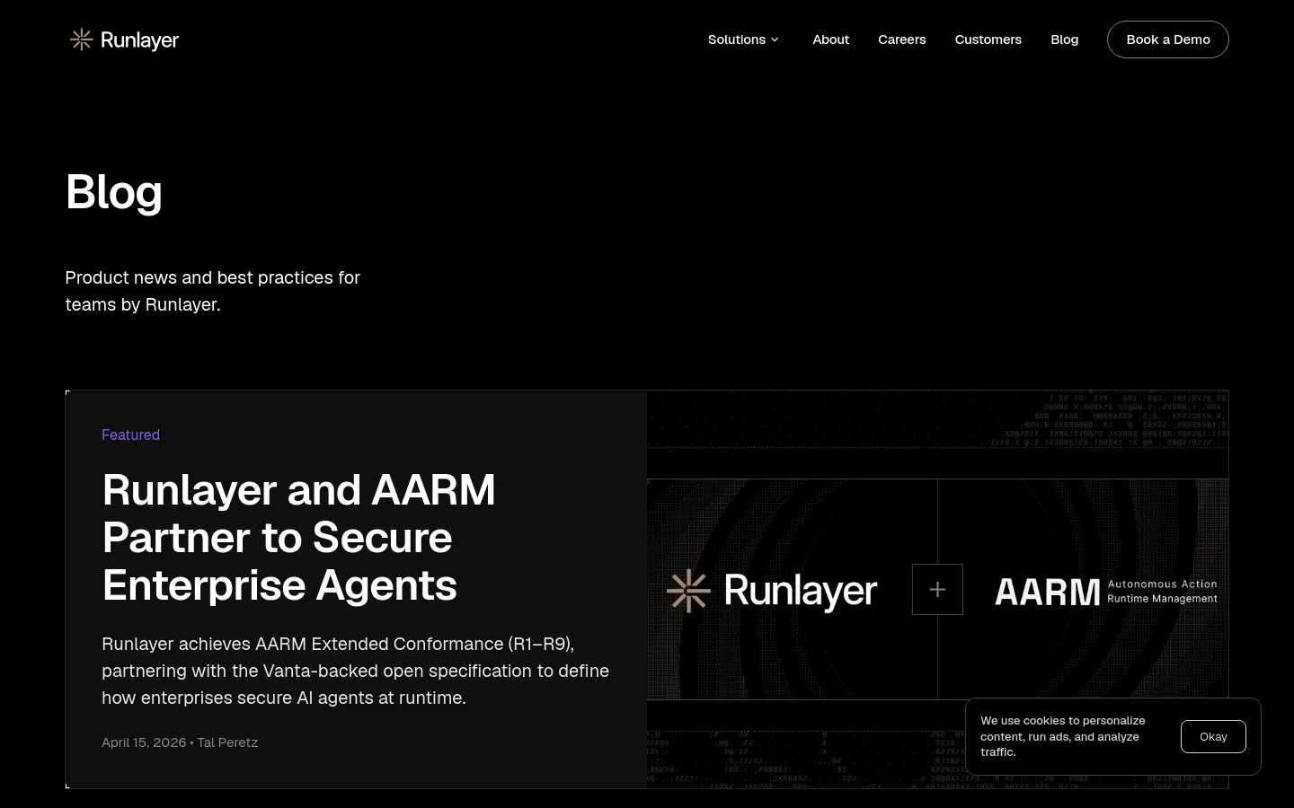Click the Book a Demo button
1294x808 pixels.
1167,40
